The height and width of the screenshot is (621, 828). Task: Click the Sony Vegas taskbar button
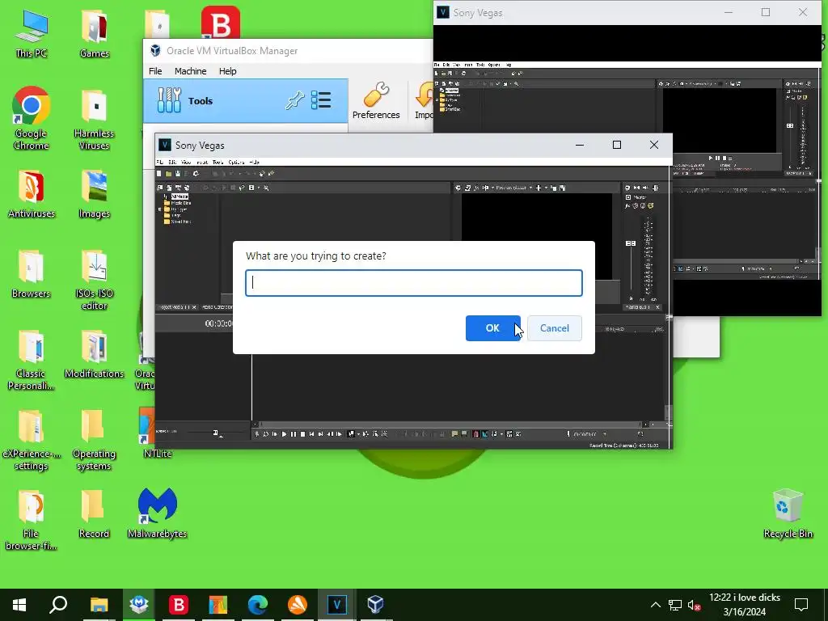336,605
